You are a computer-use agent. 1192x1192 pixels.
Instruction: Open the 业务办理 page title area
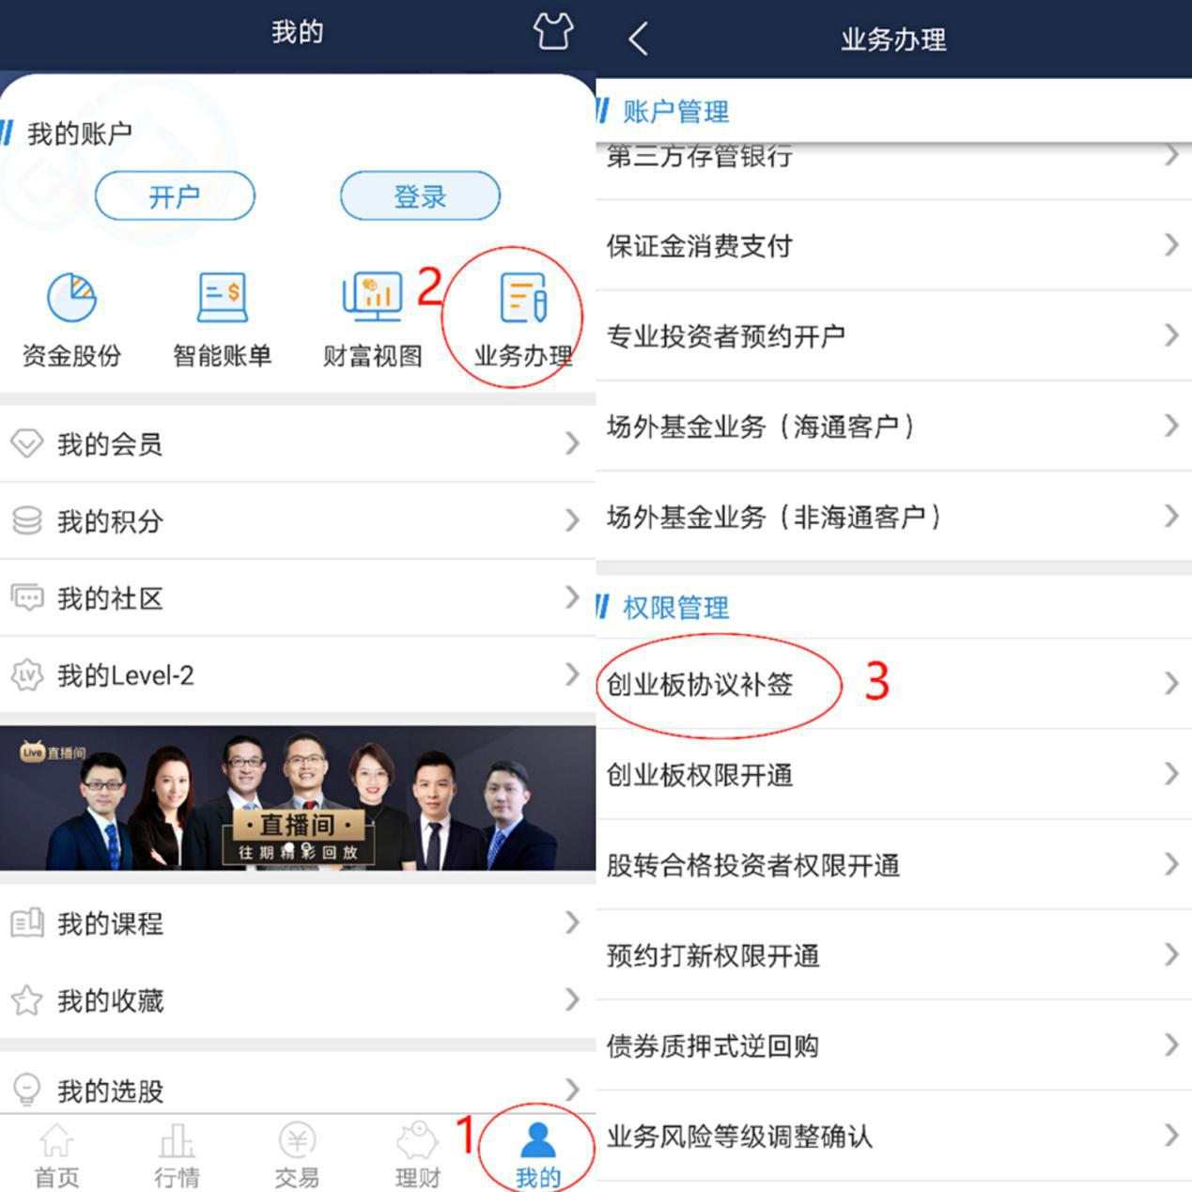pos(893,39)
